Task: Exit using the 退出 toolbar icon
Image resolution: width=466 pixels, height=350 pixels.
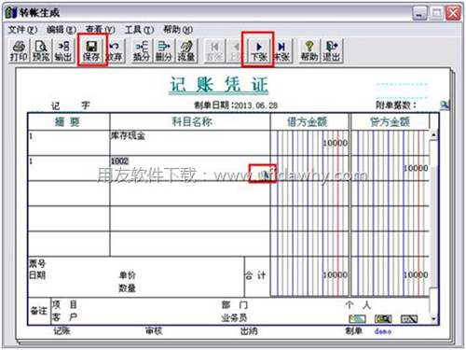Action: 331,50
